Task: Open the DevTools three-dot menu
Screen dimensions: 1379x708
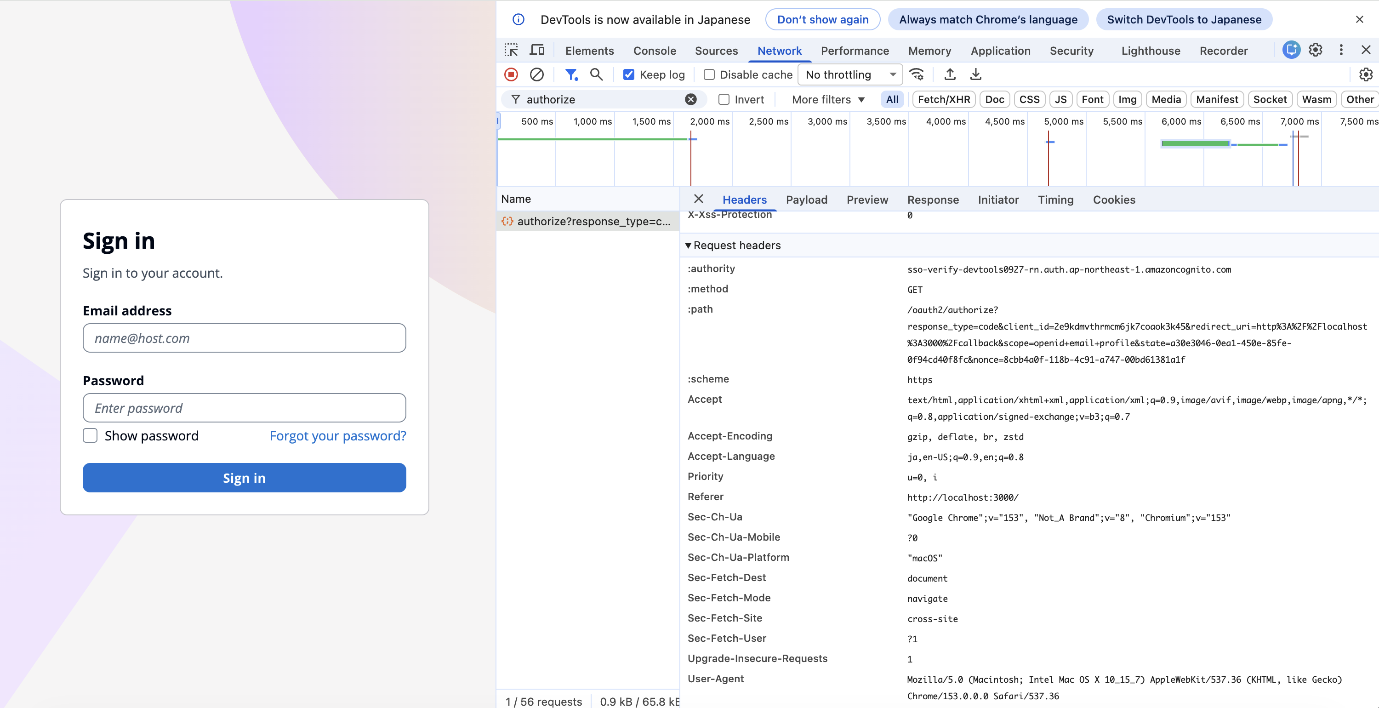Action: click(x=1341, y=50)
